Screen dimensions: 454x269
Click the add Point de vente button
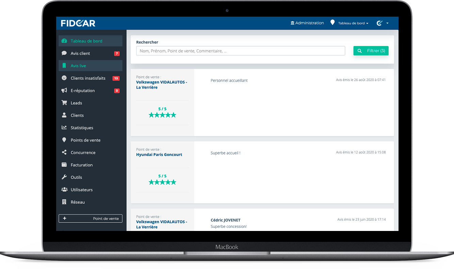tap(90, 218)
